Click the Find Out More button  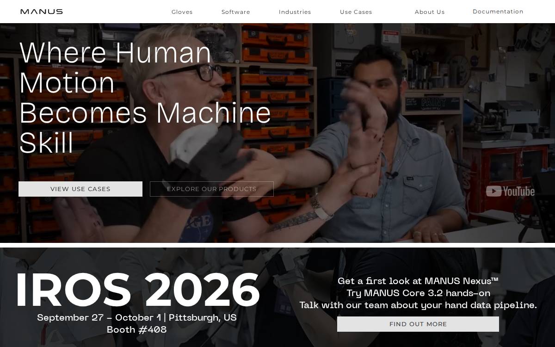coord(418,324)
